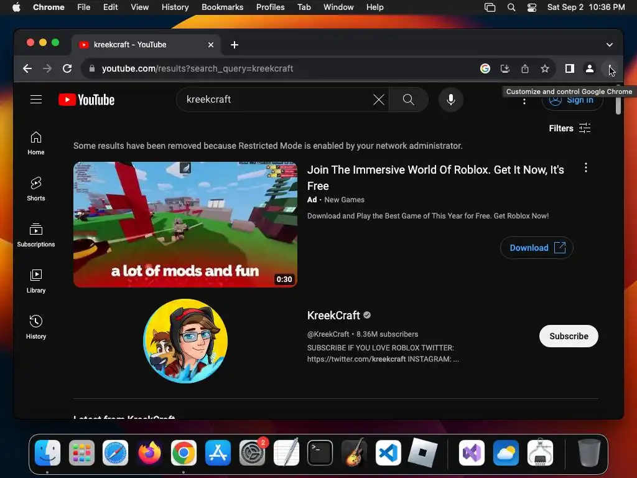Start voice search with microphone
Image resolution: width=637 pixels, height=478 pixels.
coord(451,100)
